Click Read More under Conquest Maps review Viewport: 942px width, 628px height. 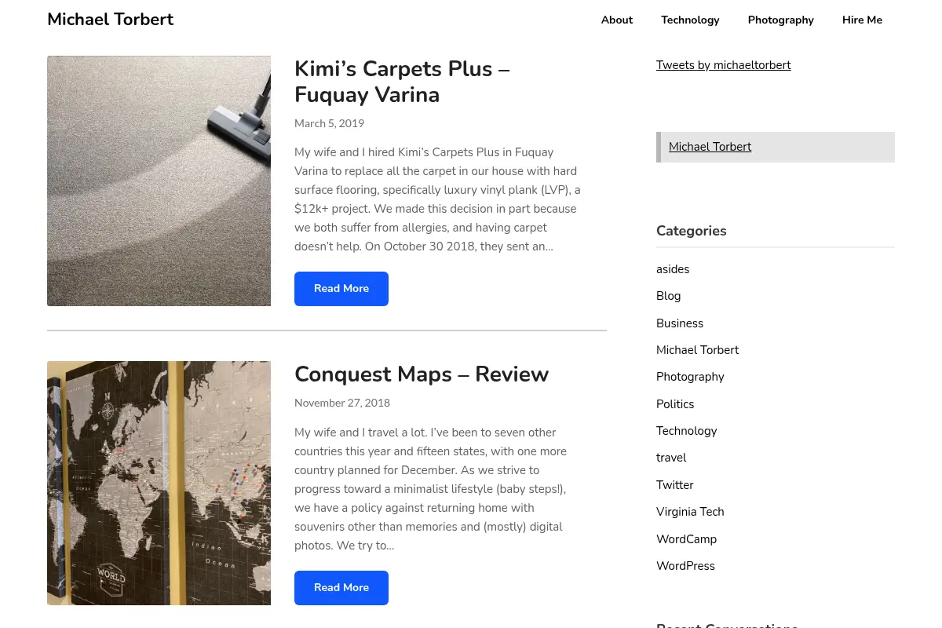(341, 588)
